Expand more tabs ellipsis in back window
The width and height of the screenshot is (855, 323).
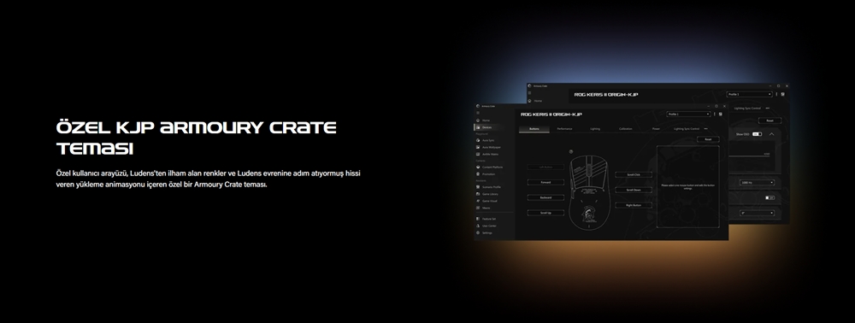(768, 109)
